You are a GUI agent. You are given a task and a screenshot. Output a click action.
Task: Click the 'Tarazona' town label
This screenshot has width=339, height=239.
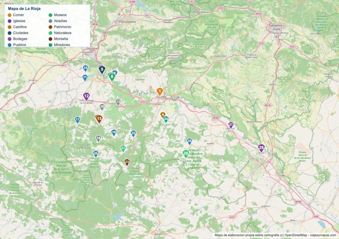pyautogui.click(x=265, y=206)
